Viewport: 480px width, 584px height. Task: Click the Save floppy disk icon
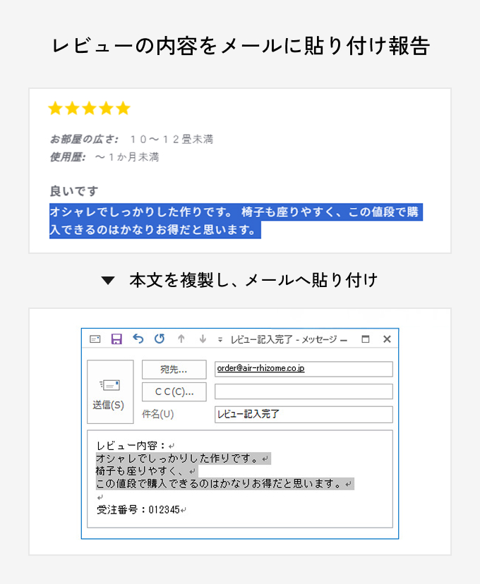116,339
